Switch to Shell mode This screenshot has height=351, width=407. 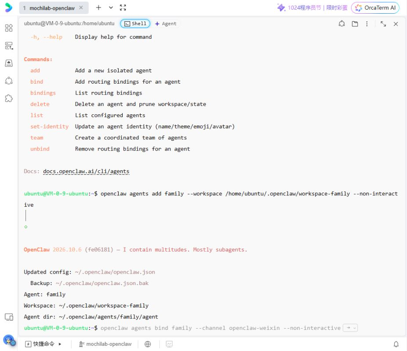pyautogui.click(x=135, y=24)
